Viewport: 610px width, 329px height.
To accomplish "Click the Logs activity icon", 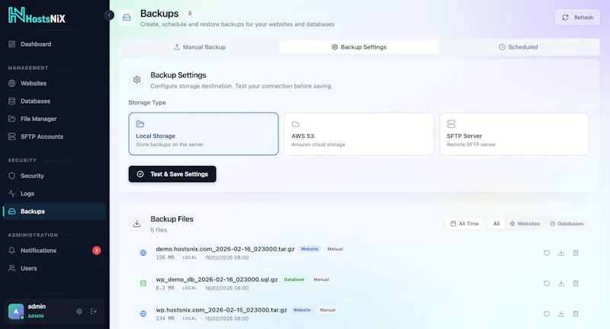I will pos(12,193).
